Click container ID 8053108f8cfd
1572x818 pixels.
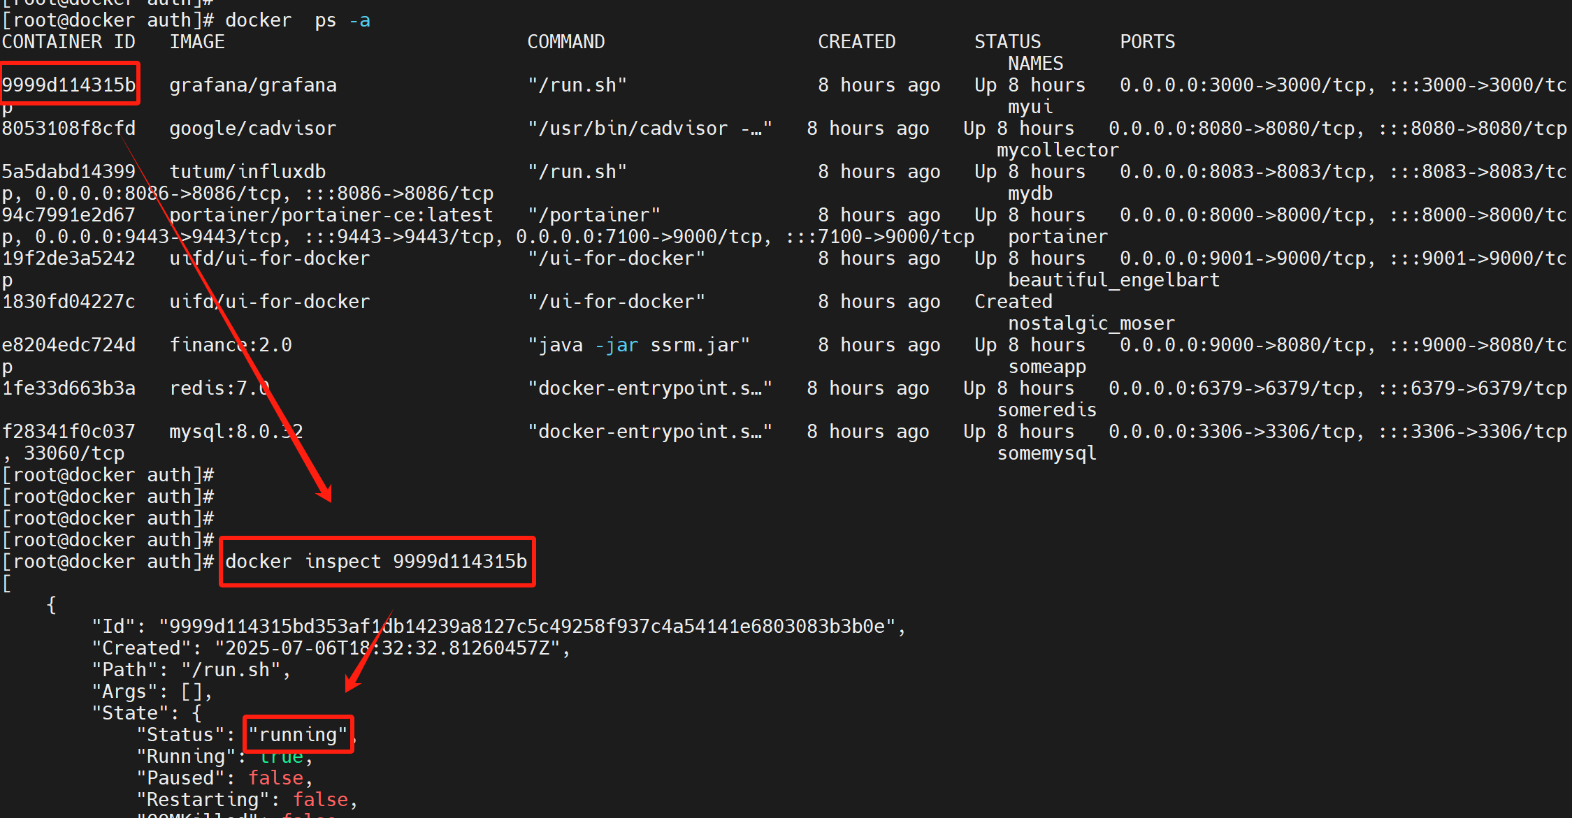68,128
